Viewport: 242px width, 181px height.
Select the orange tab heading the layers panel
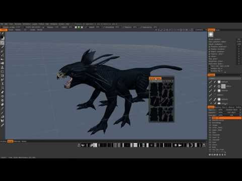click(x=211, y=107)
